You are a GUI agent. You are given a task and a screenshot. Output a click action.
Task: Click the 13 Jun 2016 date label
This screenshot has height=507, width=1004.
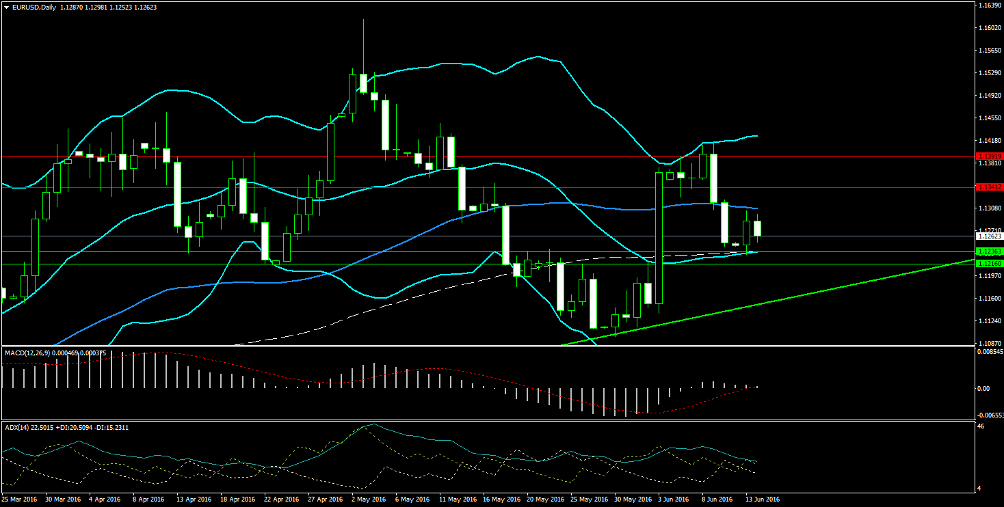(x=762, y=499)
